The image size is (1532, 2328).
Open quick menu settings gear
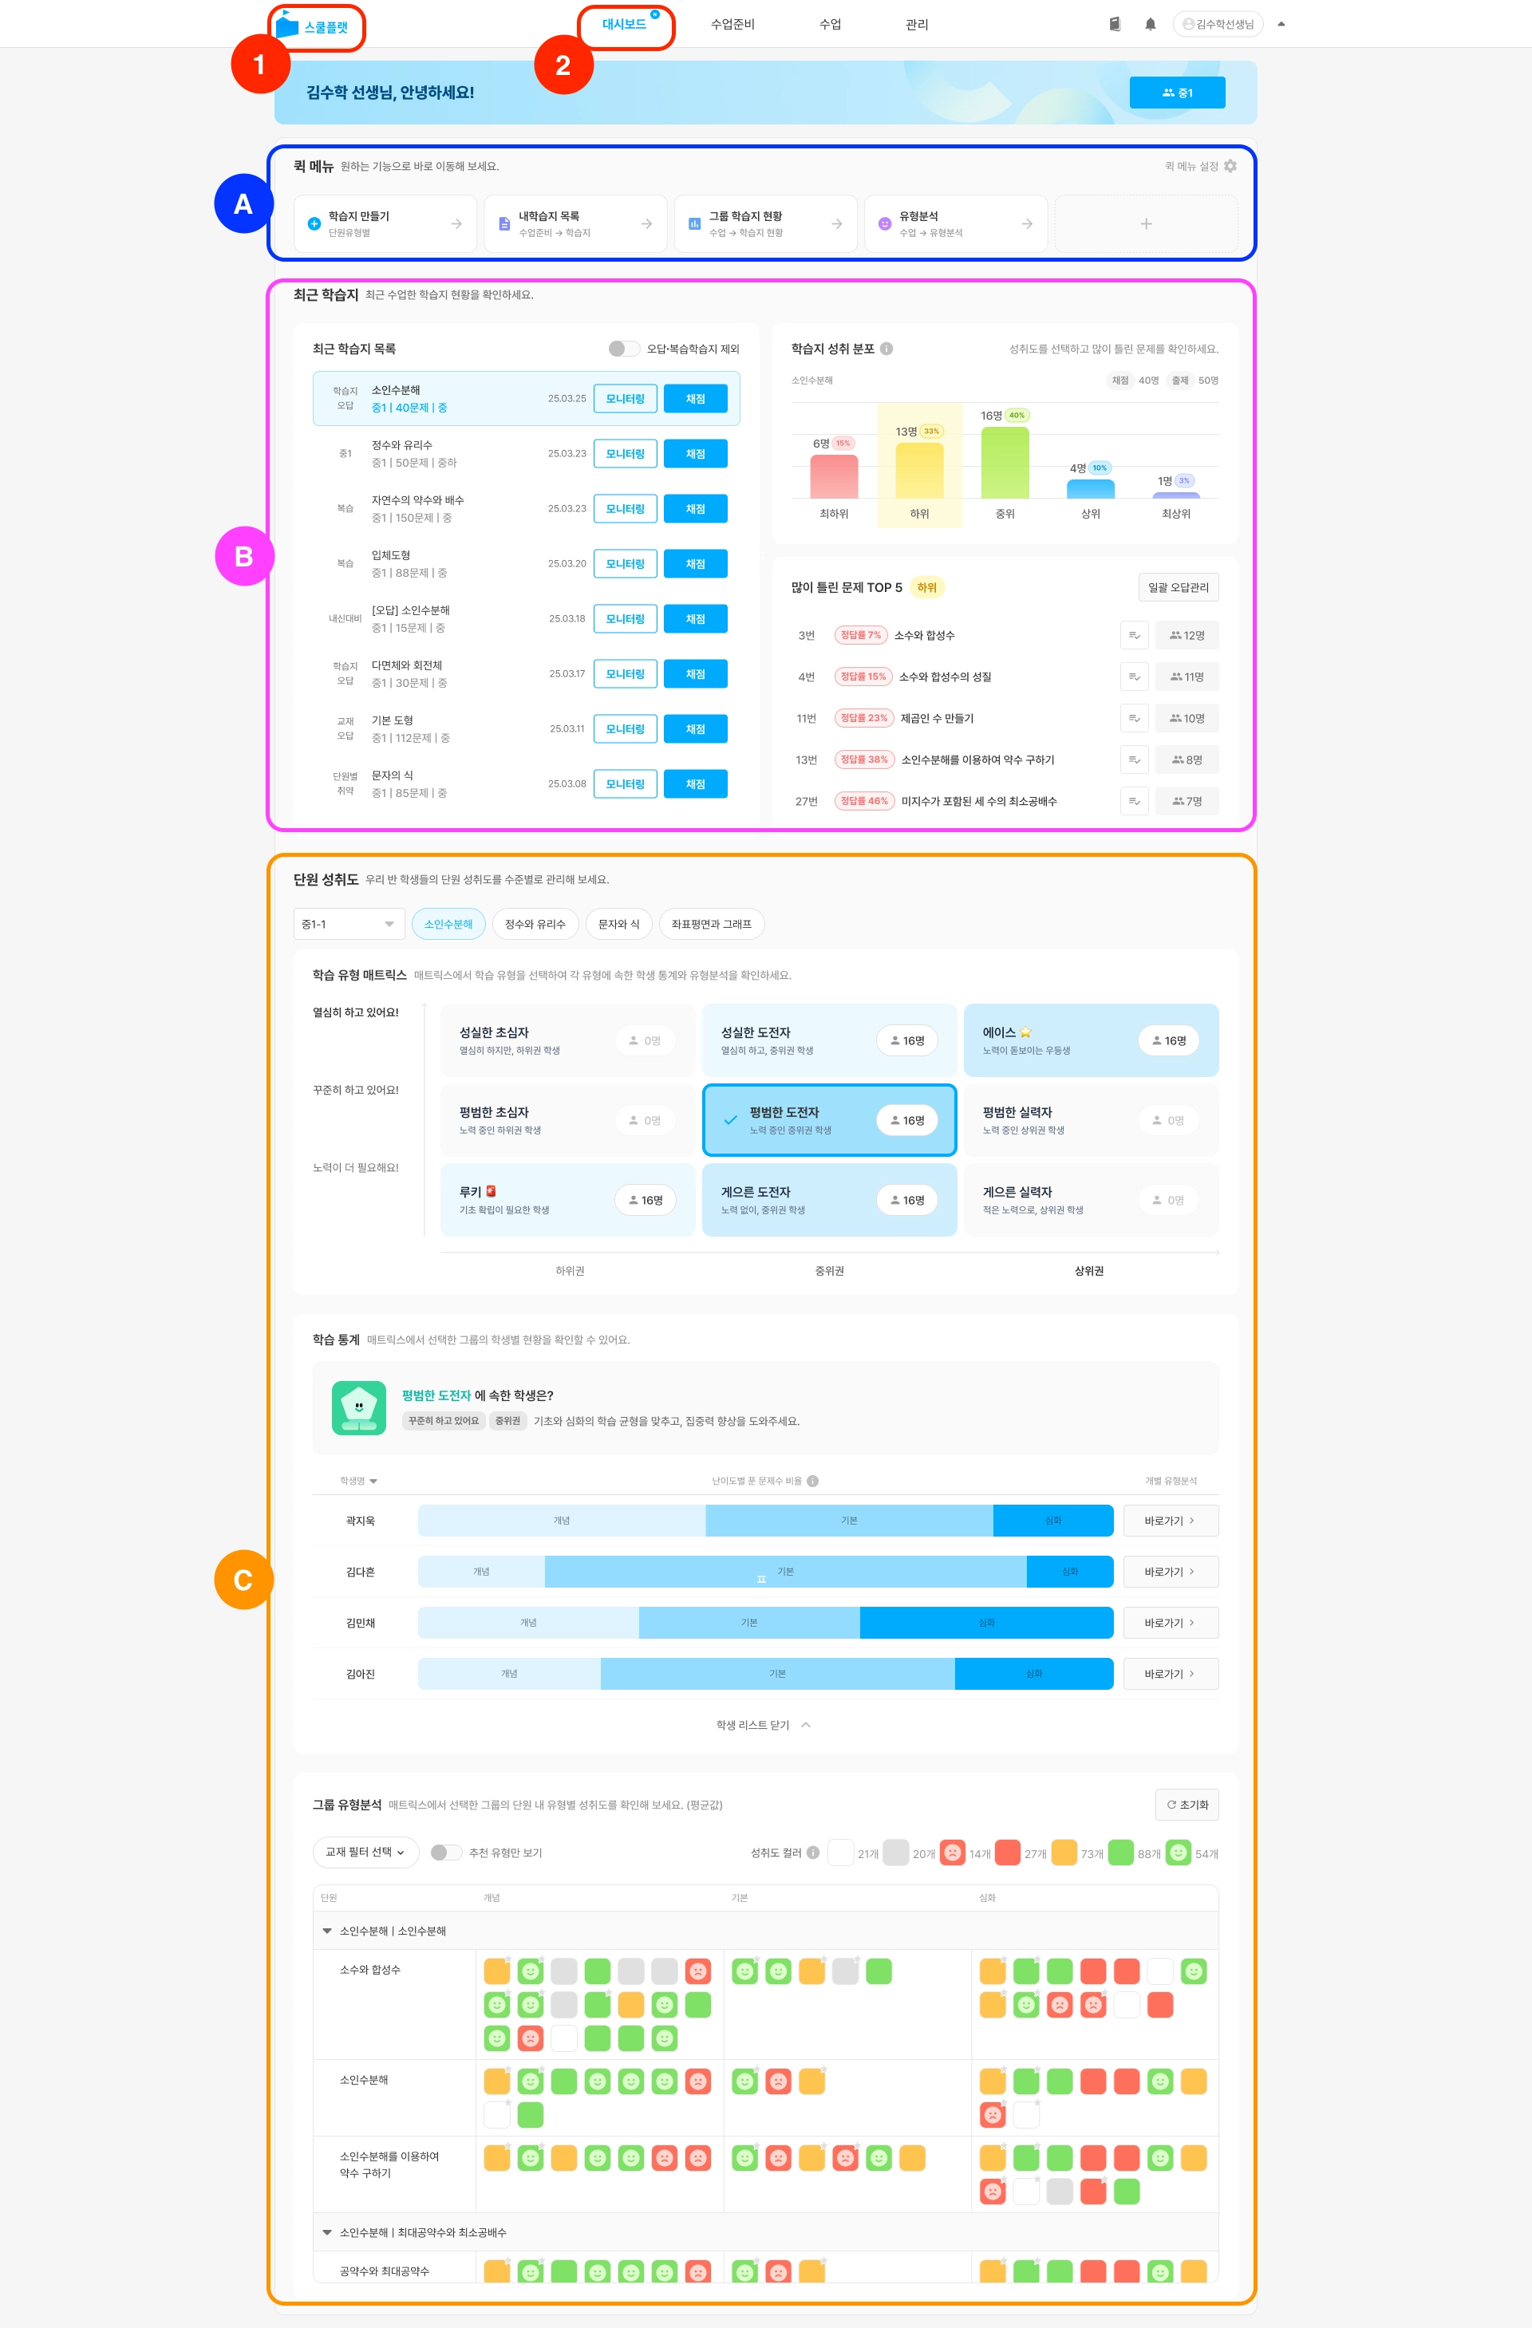(x=1230, y=166)
